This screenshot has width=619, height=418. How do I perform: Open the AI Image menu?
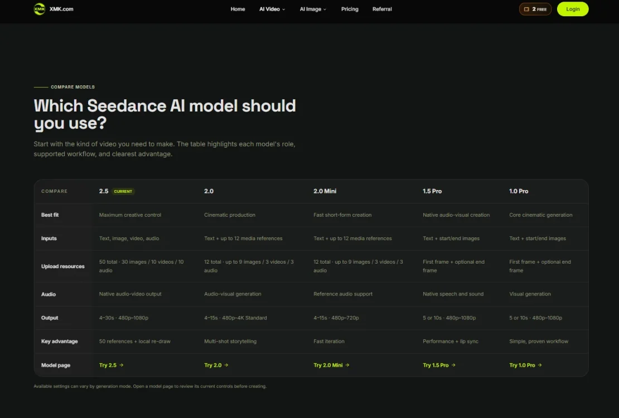(x=313, y=9)
